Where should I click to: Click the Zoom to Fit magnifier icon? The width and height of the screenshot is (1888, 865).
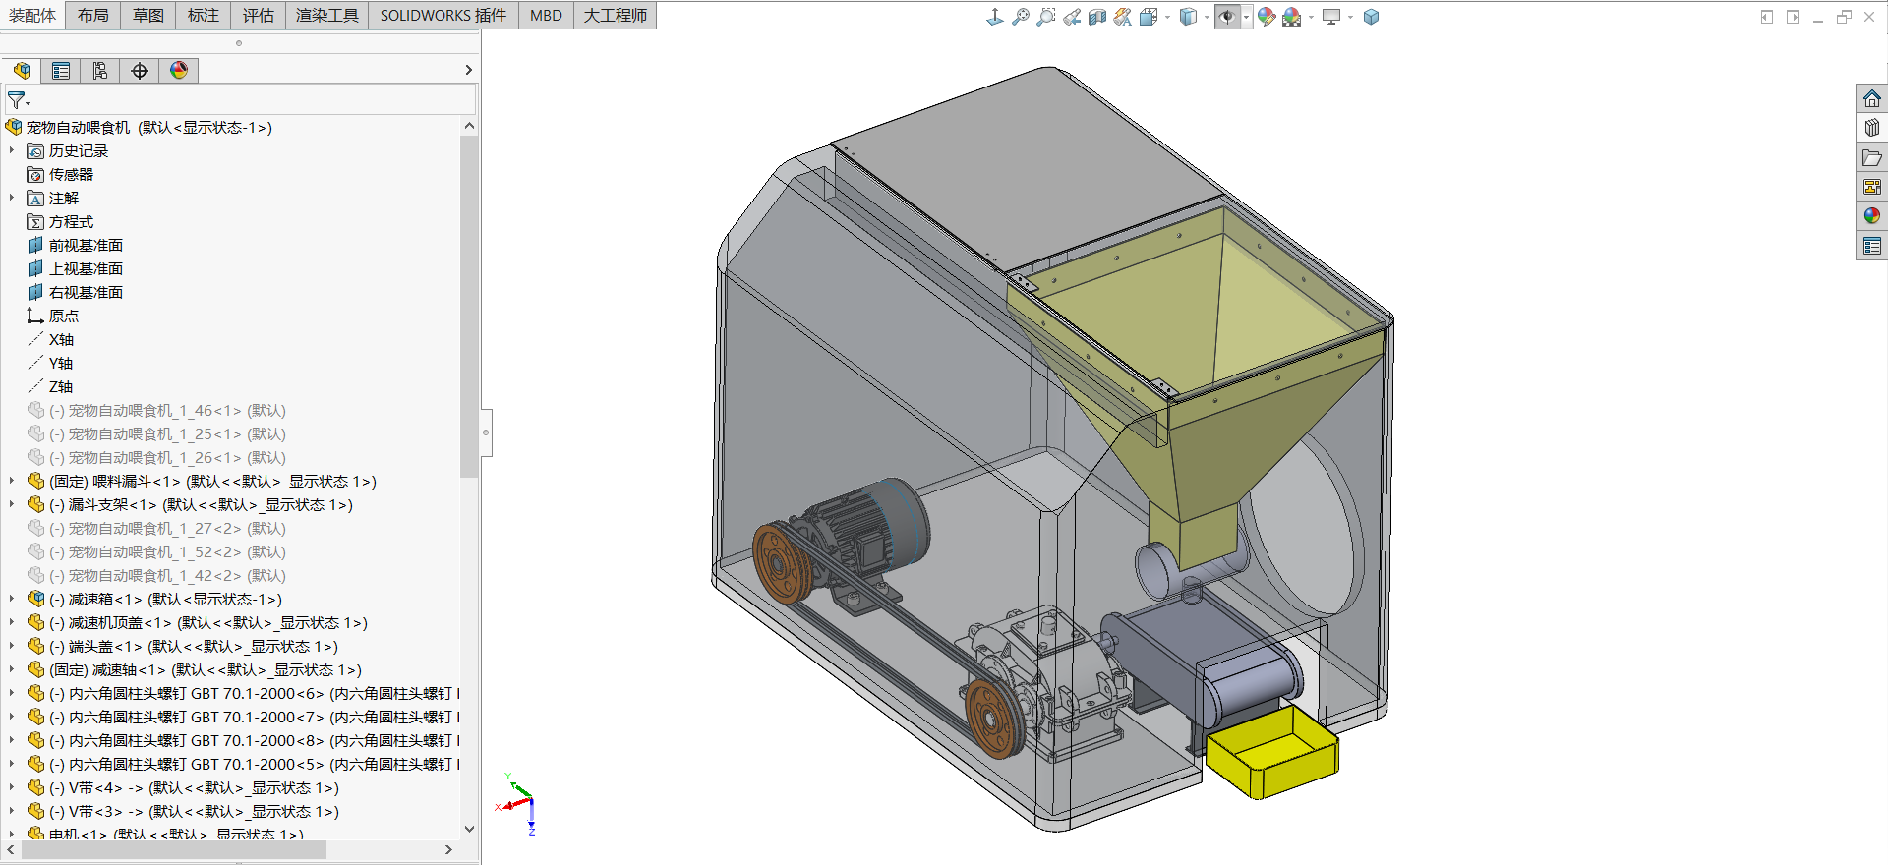(x=1021, y=17)
